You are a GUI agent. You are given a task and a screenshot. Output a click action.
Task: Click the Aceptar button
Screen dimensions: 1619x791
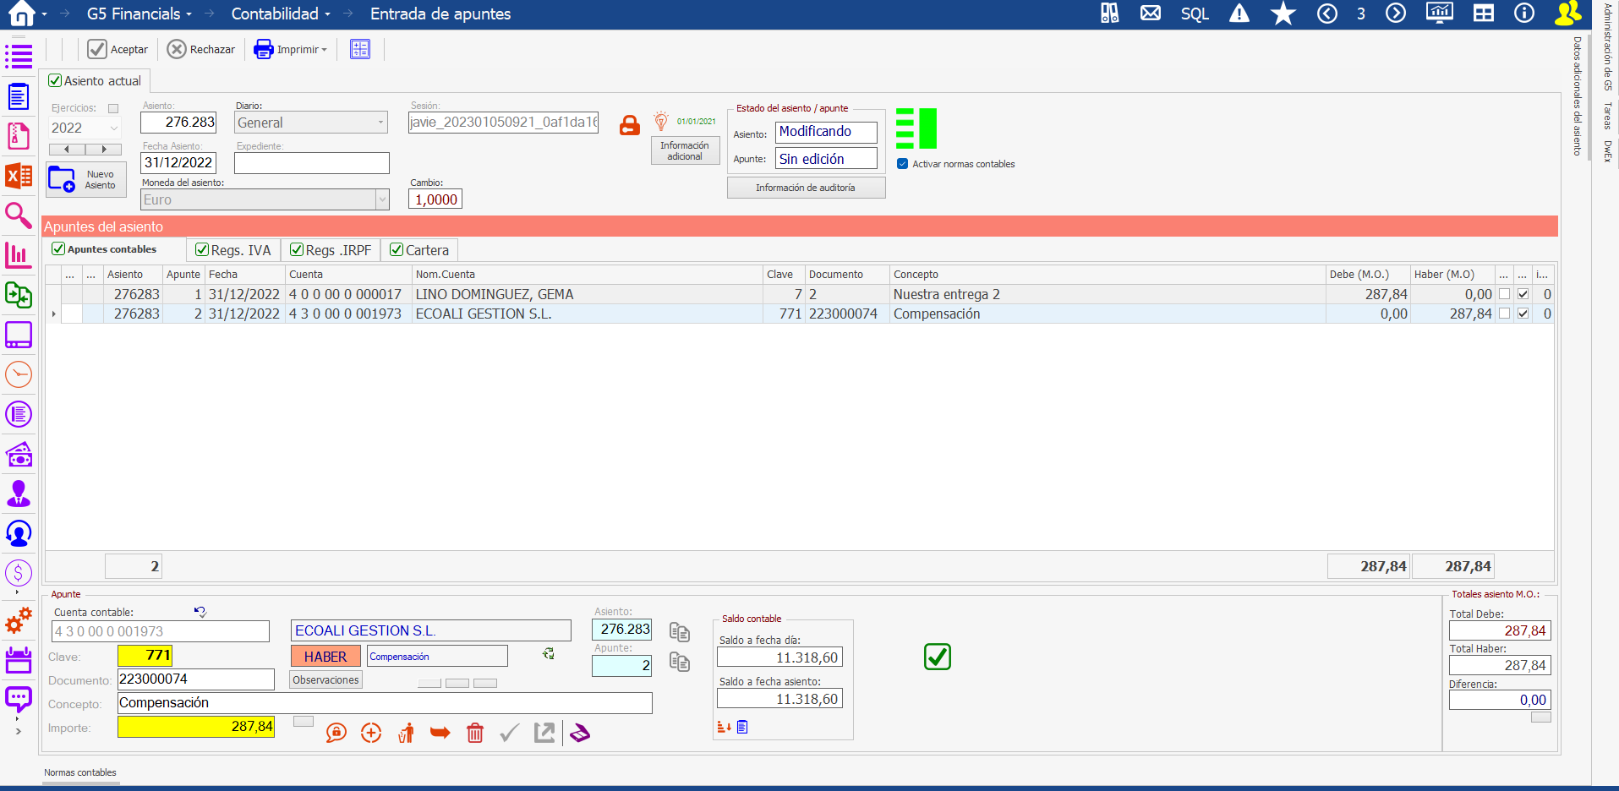point(118,50)
